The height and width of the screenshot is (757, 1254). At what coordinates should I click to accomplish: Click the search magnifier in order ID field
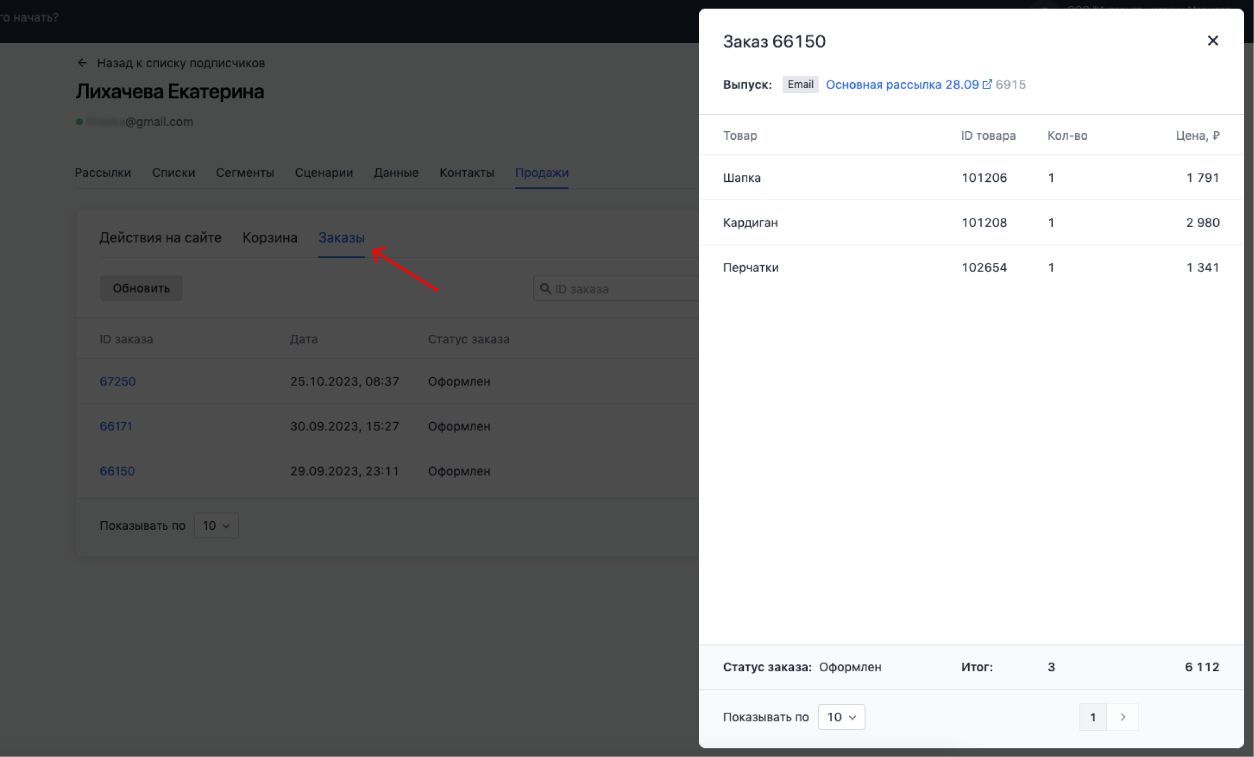(545, 288)
